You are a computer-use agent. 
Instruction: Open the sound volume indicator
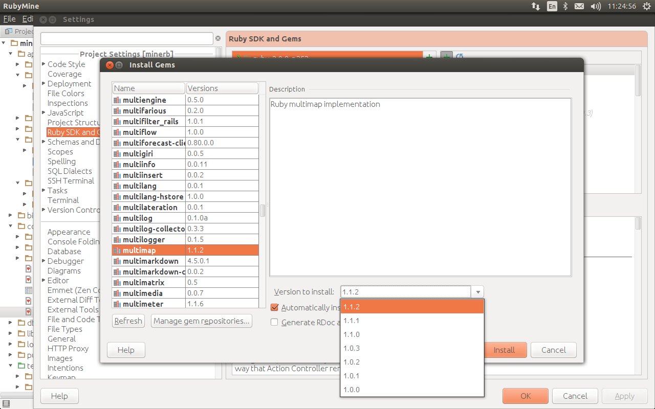click(x=596, y=6)
